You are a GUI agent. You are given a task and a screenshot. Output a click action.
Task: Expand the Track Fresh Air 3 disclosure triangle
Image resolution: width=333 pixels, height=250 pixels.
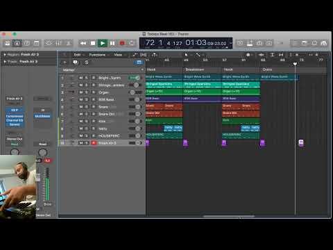(x=5, y=62)
